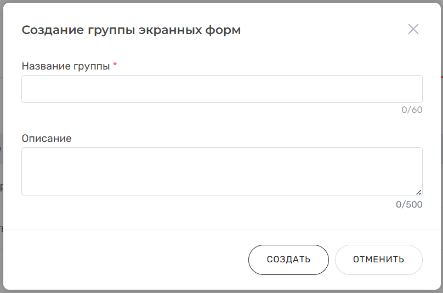Close the dialog with the X icon
Screen dimensions: 443x293
coord(413,30)
